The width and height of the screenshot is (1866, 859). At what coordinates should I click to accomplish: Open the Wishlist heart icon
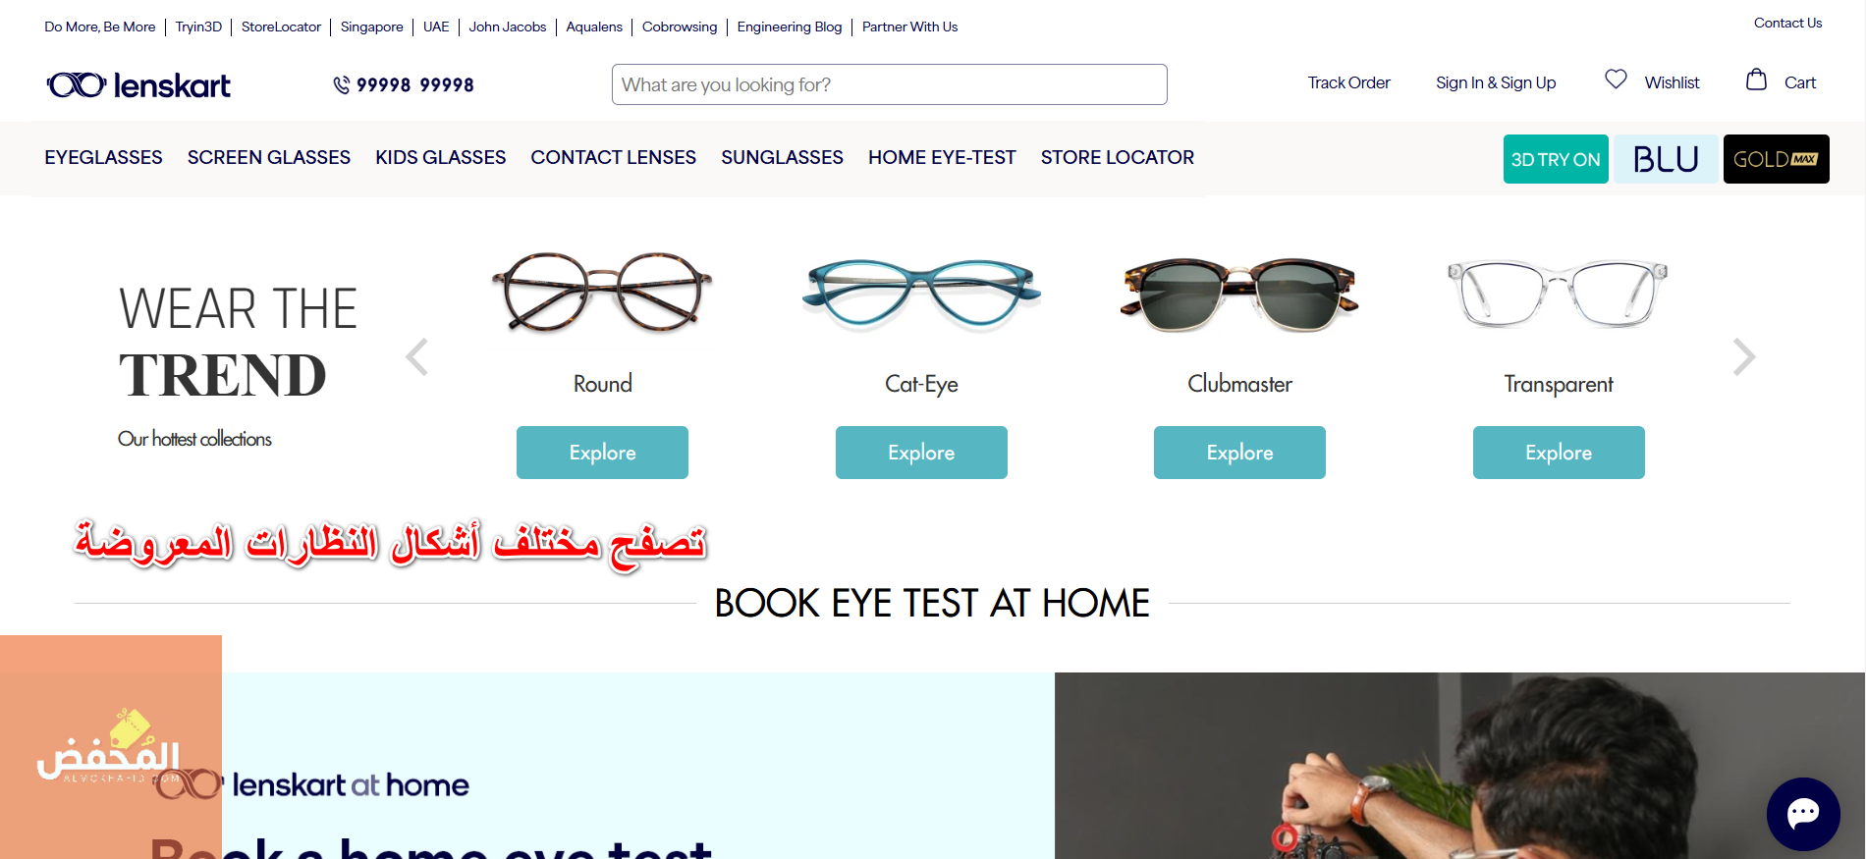[x=1616, y=80]
